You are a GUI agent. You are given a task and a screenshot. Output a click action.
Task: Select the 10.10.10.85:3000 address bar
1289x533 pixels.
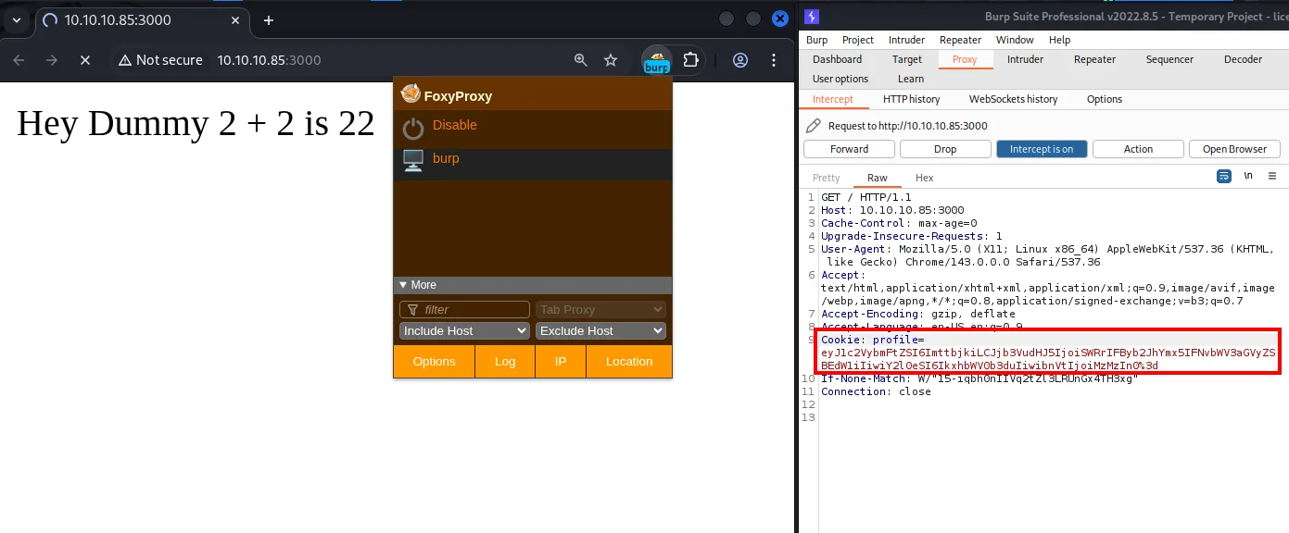pos(269,60)
